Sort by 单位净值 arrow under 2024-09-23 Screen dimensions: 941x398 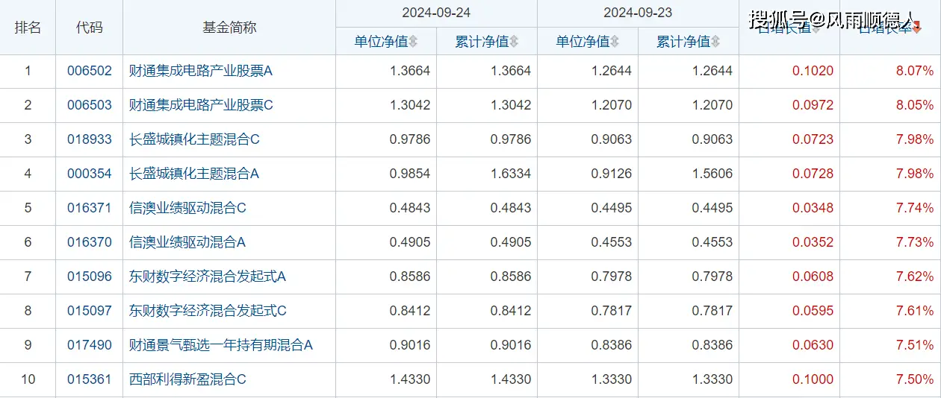(x=615, y=42)
